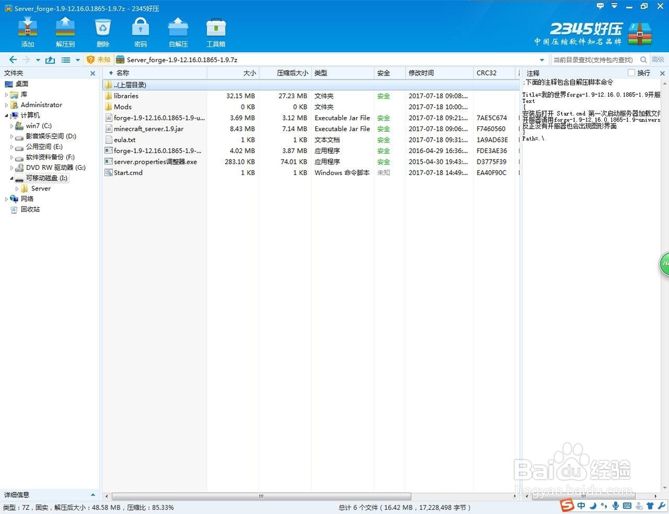Expand the win7 (C:) drive
Screen dimensions: 669x514
click(11, 126)
